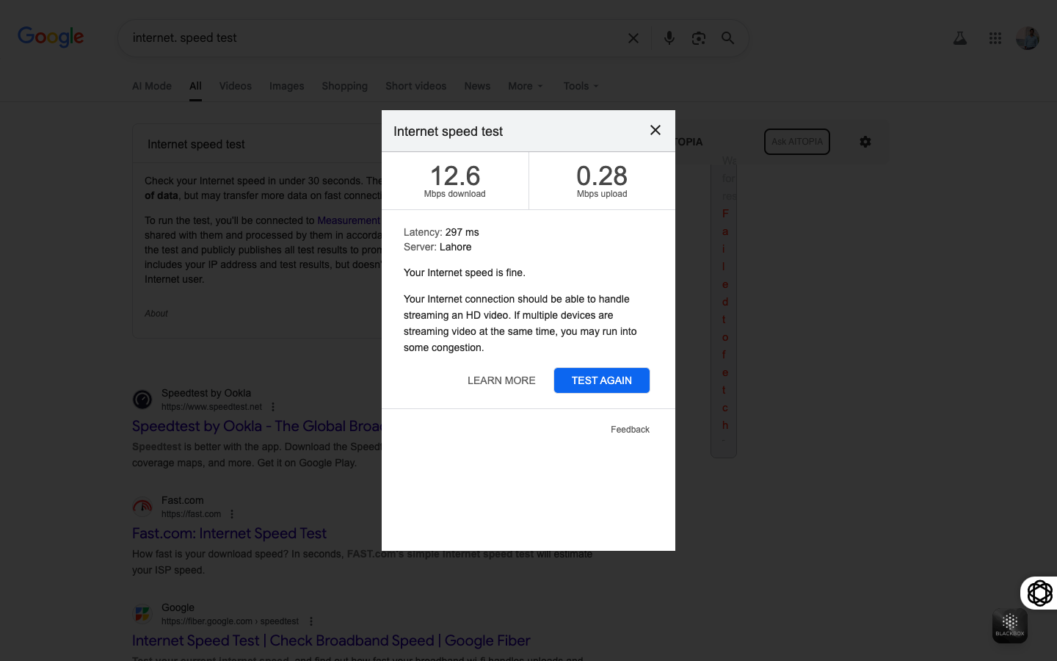Expand the Tools dropdown
Viewport: 1057px width, 661px height.
click(581, 86)
